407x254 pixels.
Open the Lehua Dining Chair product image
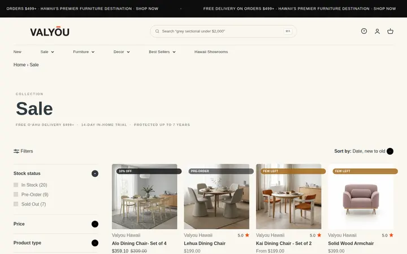[x=217, y=196]
